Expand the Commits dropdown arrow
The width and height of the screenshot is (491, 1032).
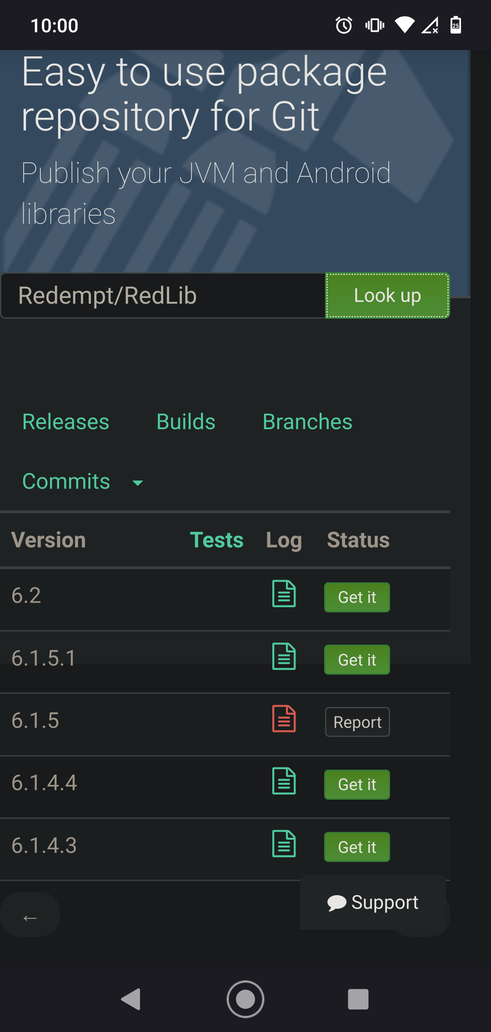[x=137, y=483]
